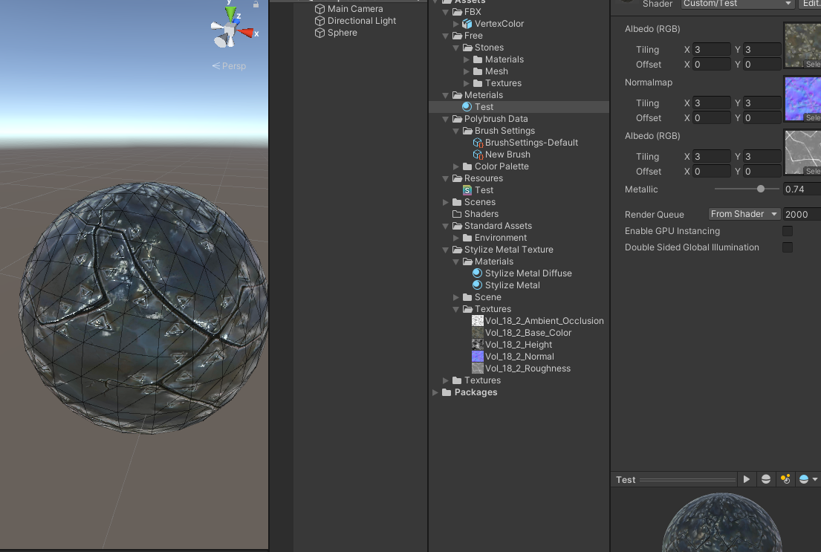This screenshot has width=821, height=552.
Task: Expand the Environment folder
Action: (x=456, y=238)
